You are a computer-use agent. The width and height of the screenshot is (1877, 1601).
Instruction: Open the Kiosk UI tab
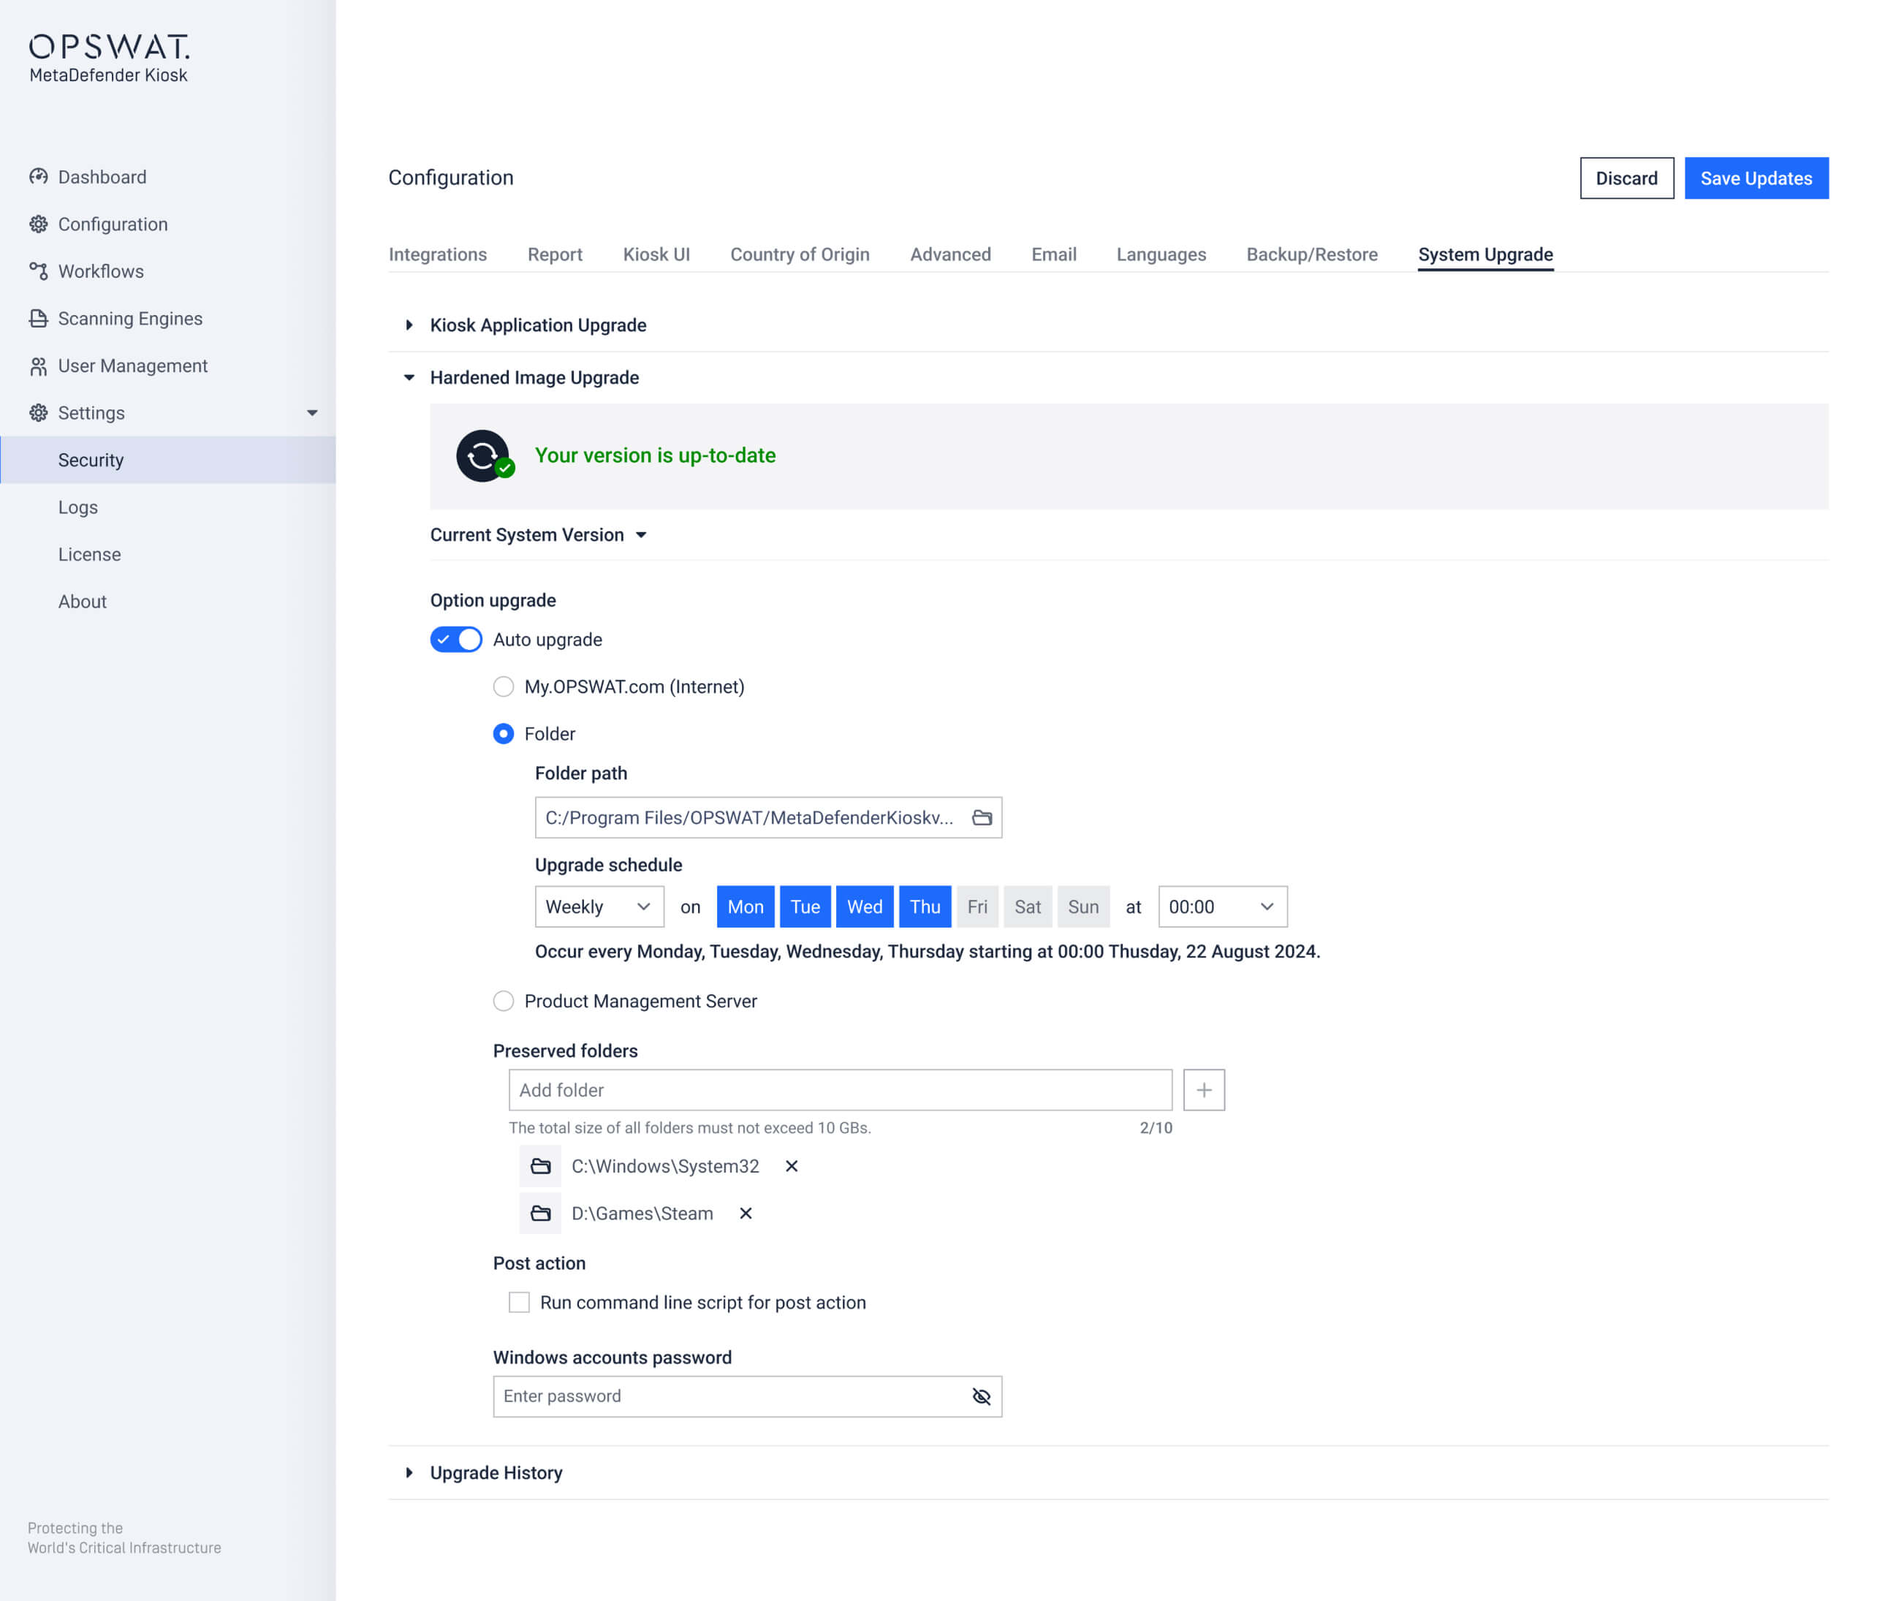656,254
